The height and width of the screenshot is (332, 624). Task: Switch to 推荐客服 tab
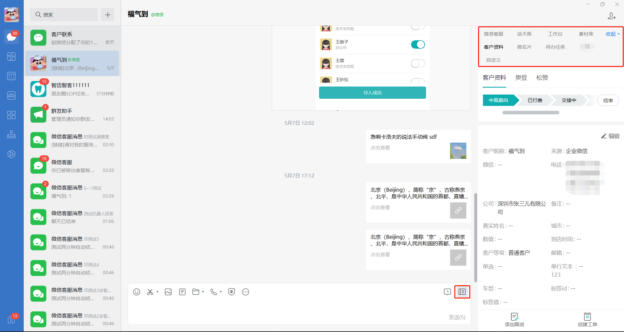pos(493,34)
